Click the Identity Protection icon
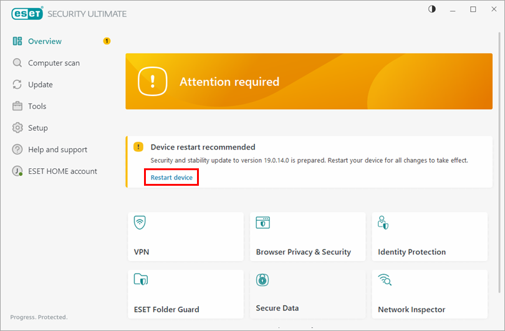Image resolution: width=505 pixels, height=331 pixels. (x=384, y=223)
